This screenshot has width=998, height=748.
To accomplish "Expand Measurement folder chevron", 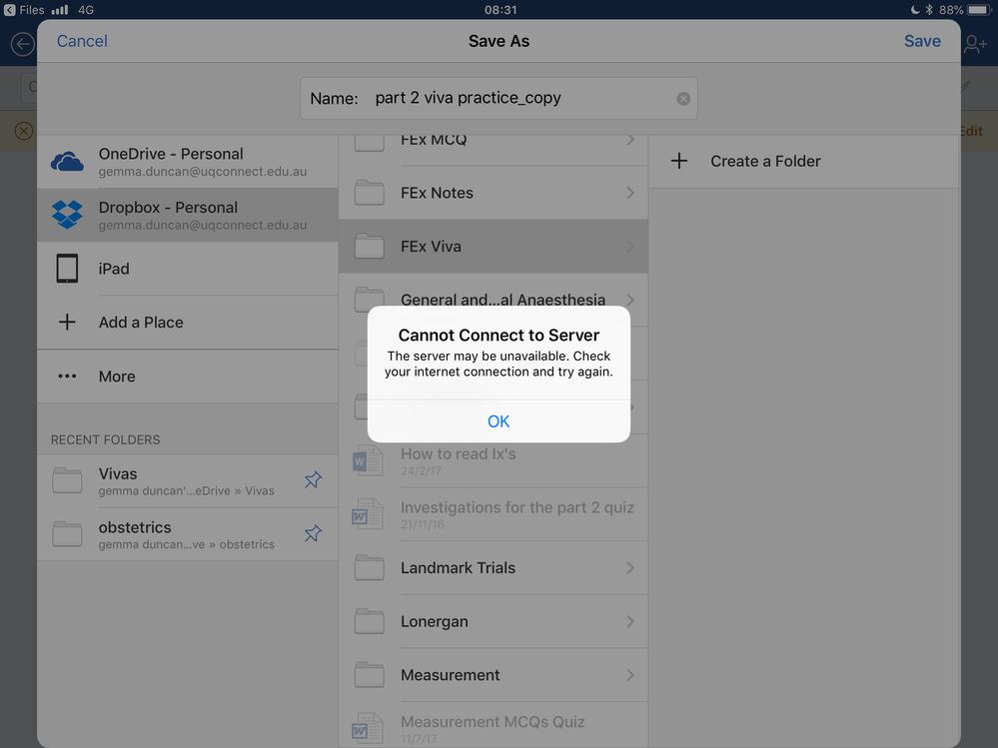I will [630, 675].
